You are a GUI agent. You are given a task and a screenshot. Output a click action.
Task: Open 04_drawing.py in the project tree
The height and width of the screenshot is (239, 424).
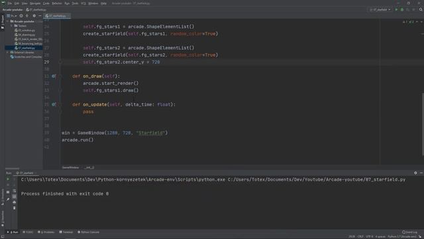[25, 35]
